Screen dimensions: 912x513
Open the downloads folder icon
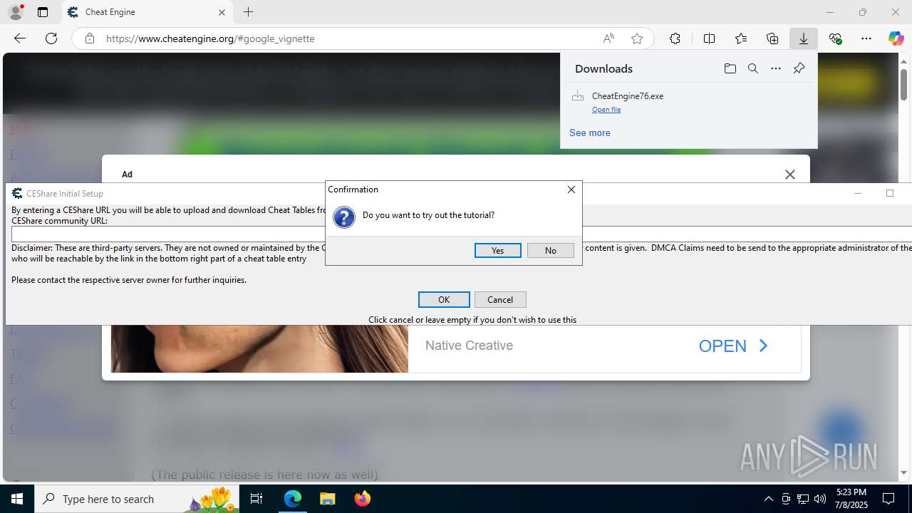pos(730,68)
